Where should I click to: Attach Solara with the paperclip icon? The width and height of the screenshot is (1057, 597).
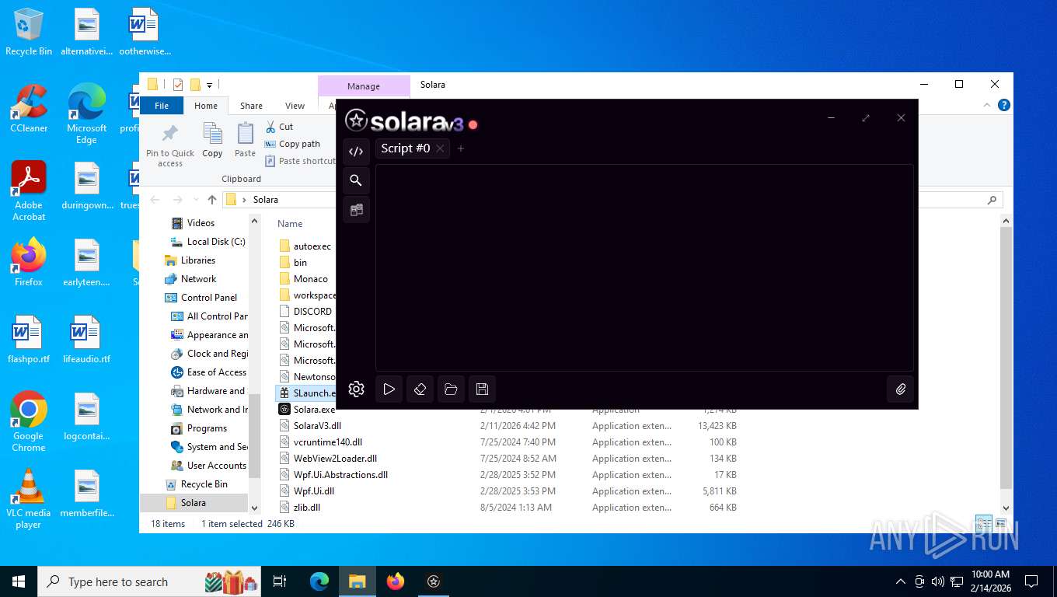pyautogui.click(x=901, y=389)
